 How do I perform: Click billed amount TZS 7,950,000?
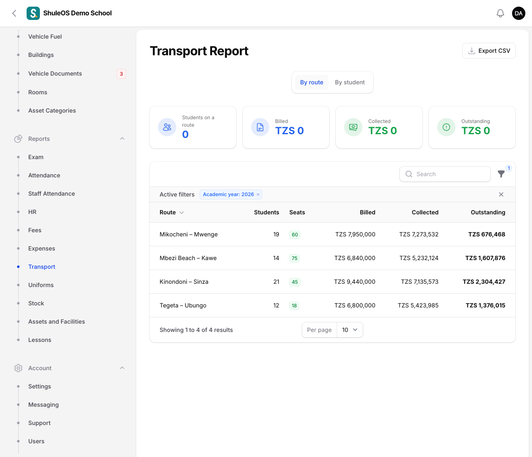tap(355, 234)
